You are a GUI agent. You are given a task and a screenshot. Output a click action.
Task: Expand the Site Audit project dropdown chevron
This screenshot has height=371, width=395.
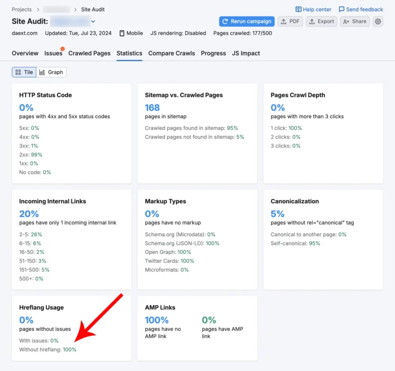93,22
